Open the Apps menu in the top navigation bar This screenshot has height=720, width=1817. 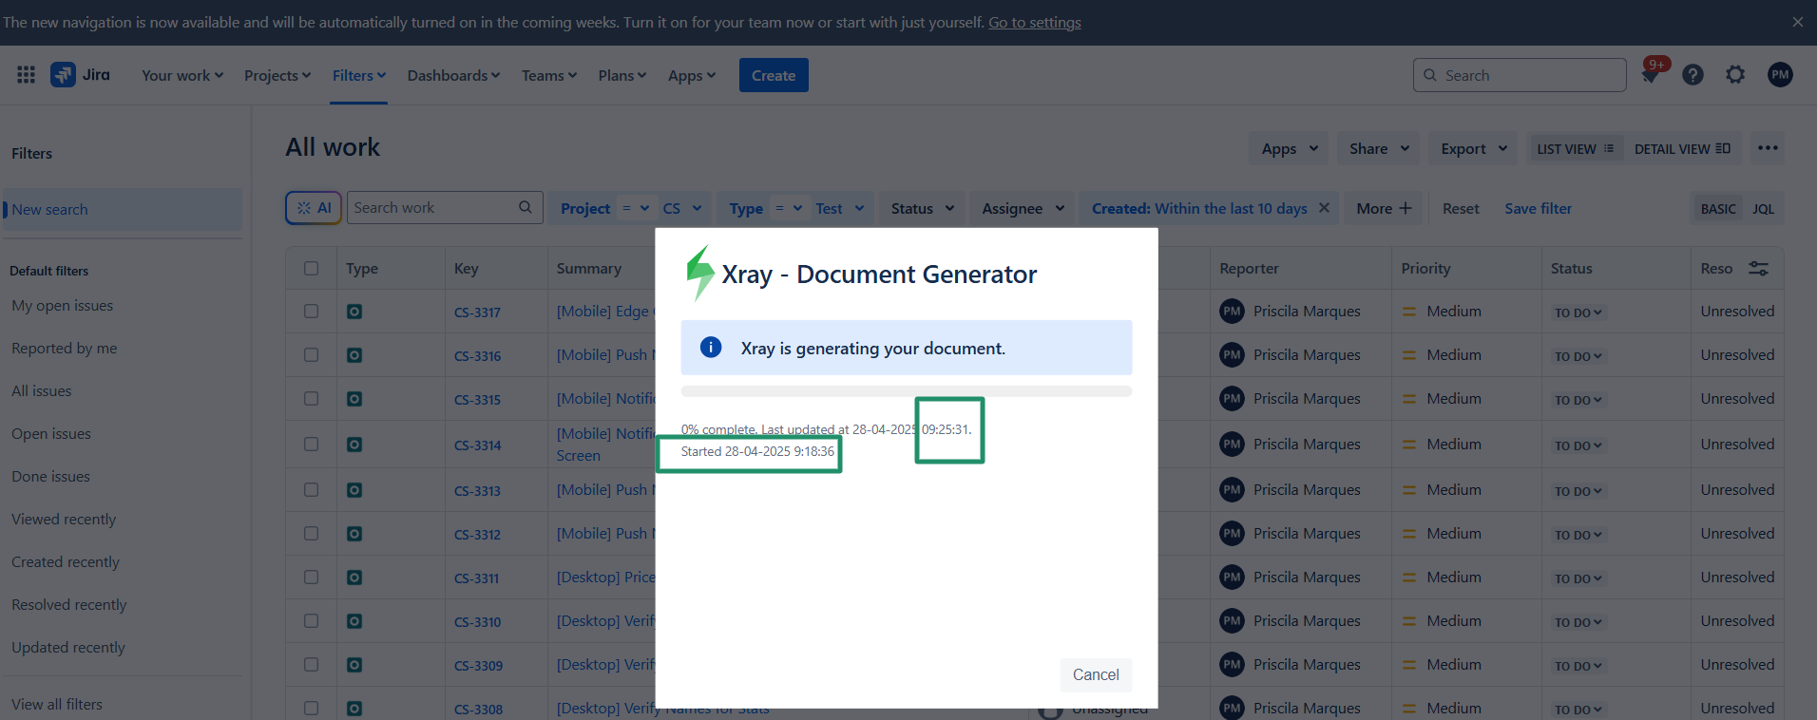click(692, 75)
